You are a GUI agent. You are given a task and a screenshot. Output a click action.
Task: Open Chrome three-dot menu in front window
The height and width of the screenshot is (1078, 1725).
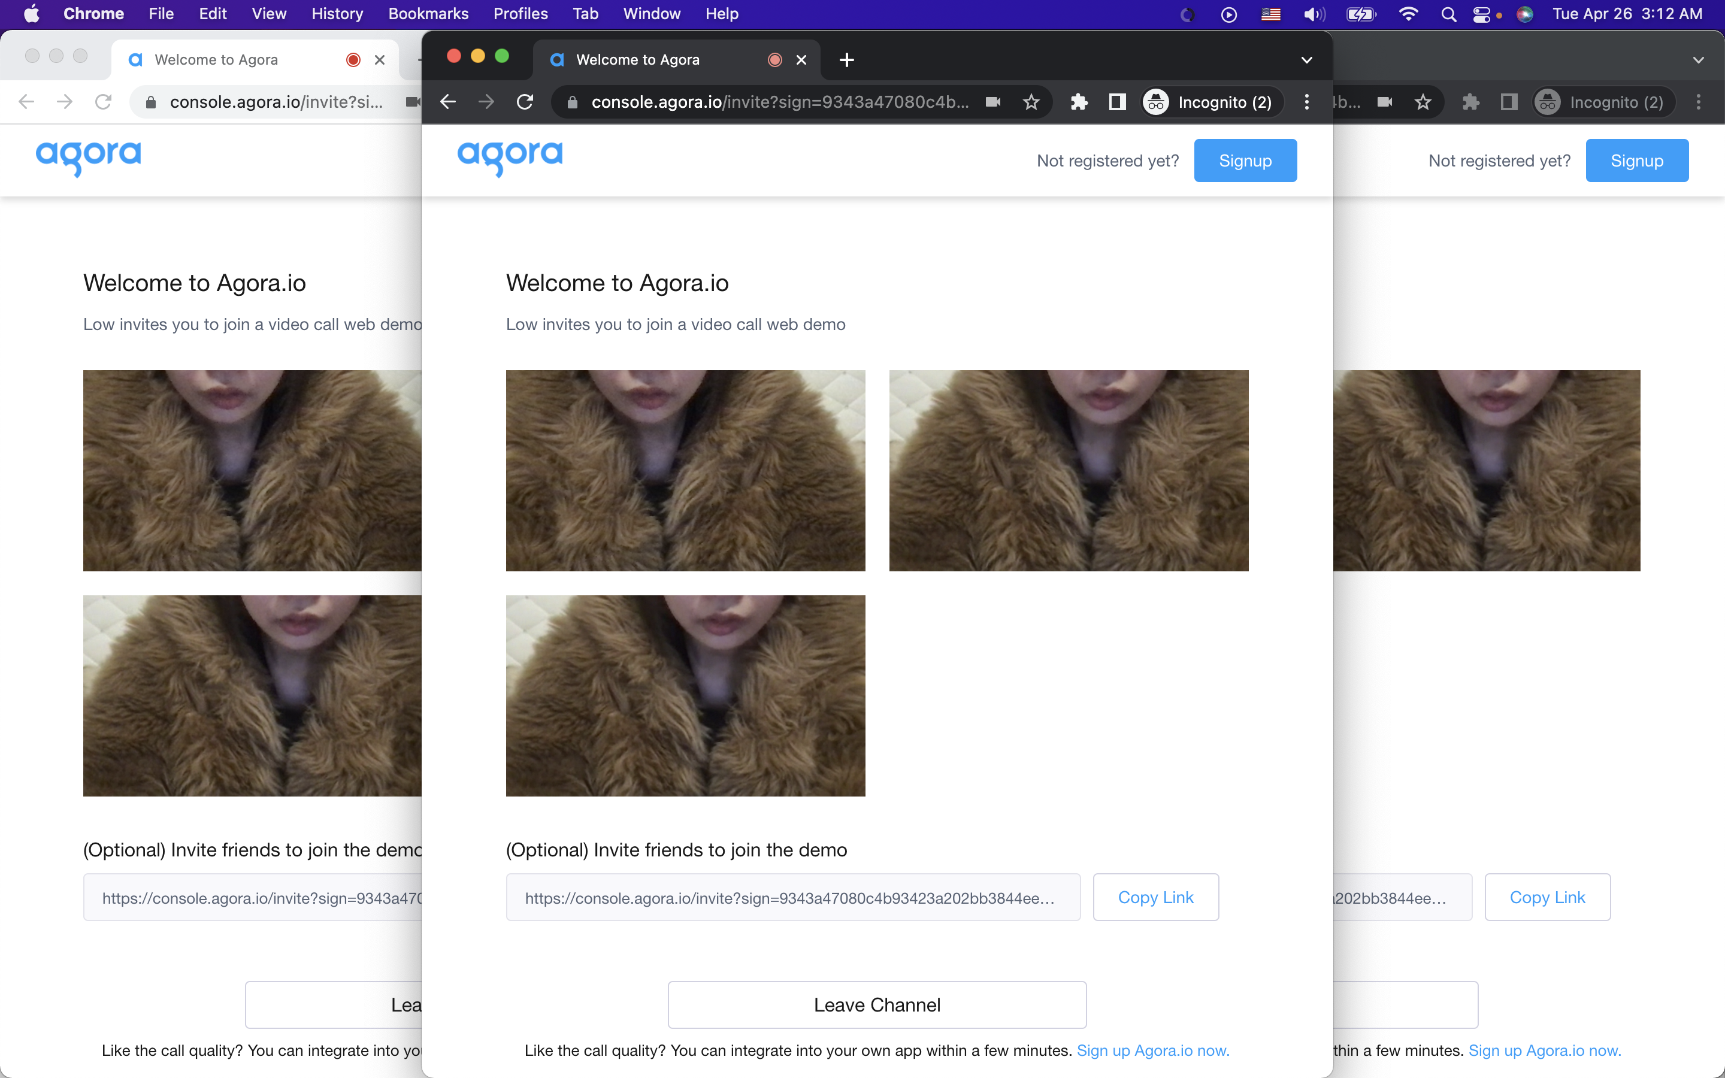(x=1306, y=102)
